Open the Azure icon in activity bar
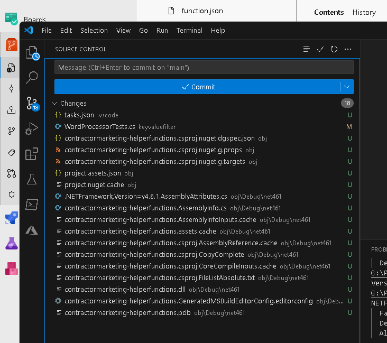The height and width of the screenshot is (343, 387). coord(32,230)
